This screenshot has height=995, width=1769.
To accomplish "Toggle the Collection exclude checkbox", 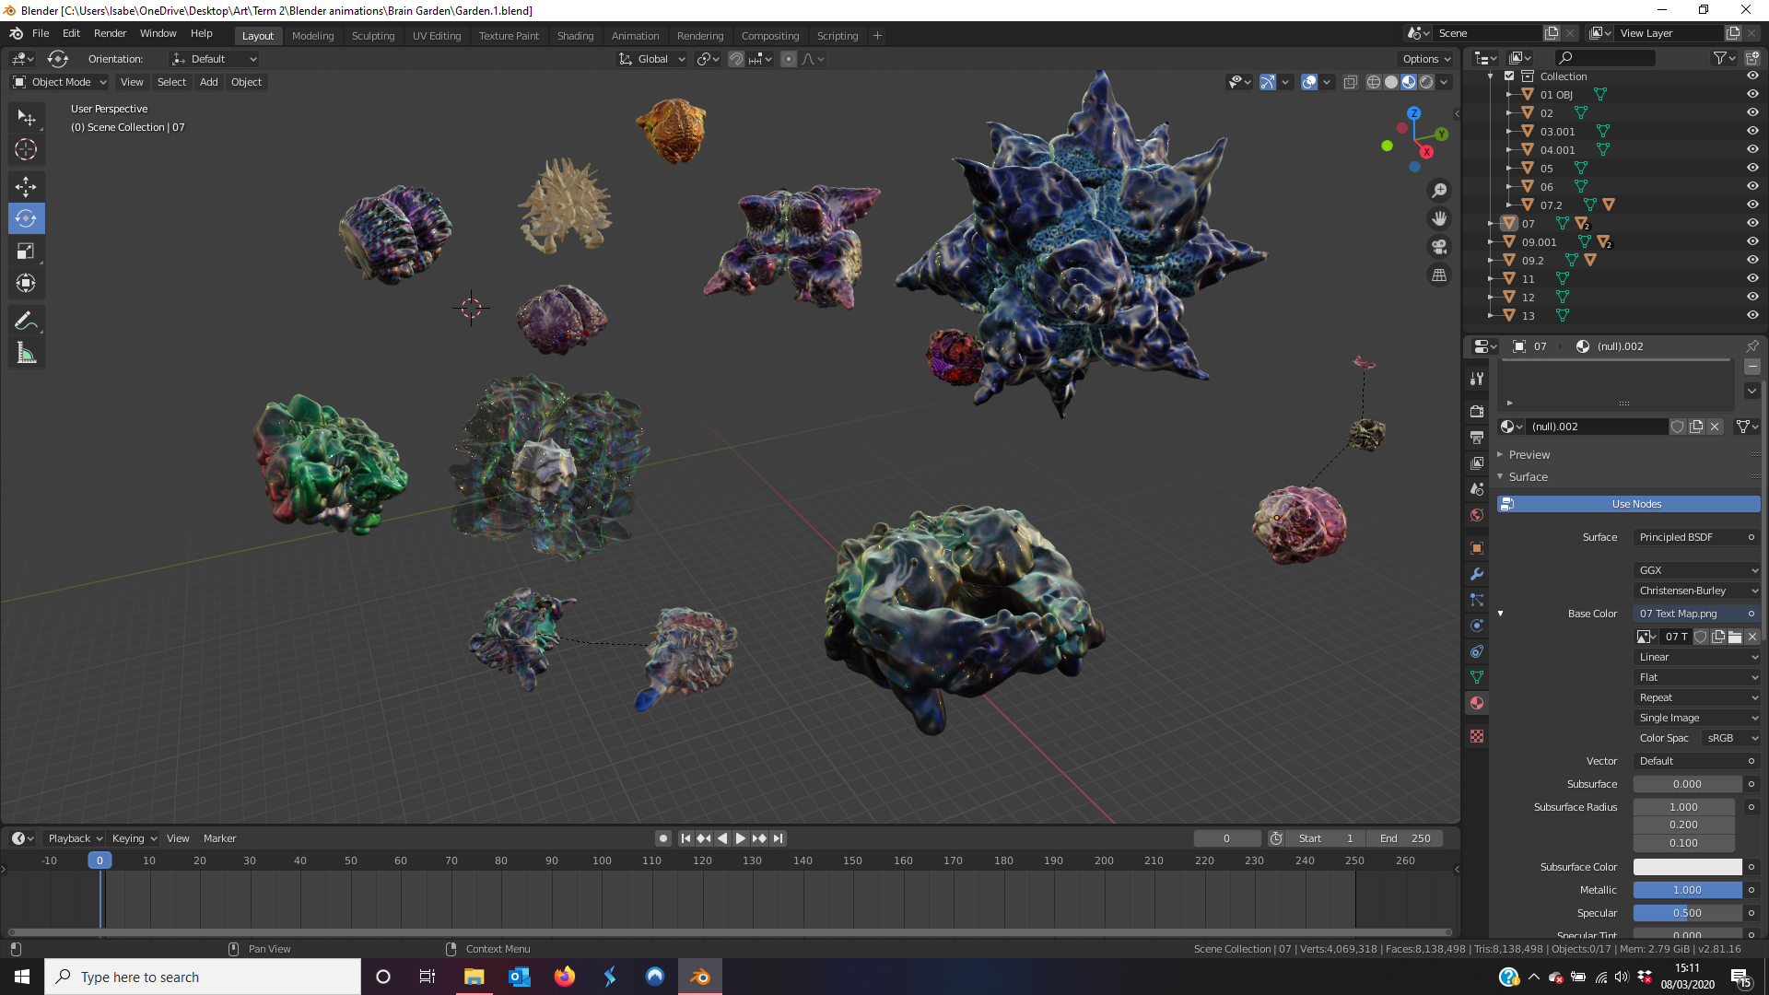I will [x=1509, y=76].
